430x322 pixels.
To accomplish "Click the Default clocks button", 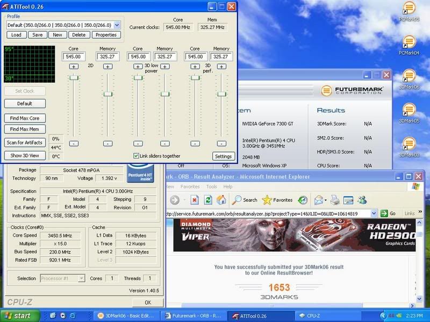I will pyautogui.click(x=25, y=104).
